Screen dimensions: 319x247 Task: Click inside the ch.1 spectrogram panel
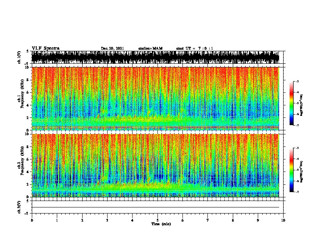155,98
